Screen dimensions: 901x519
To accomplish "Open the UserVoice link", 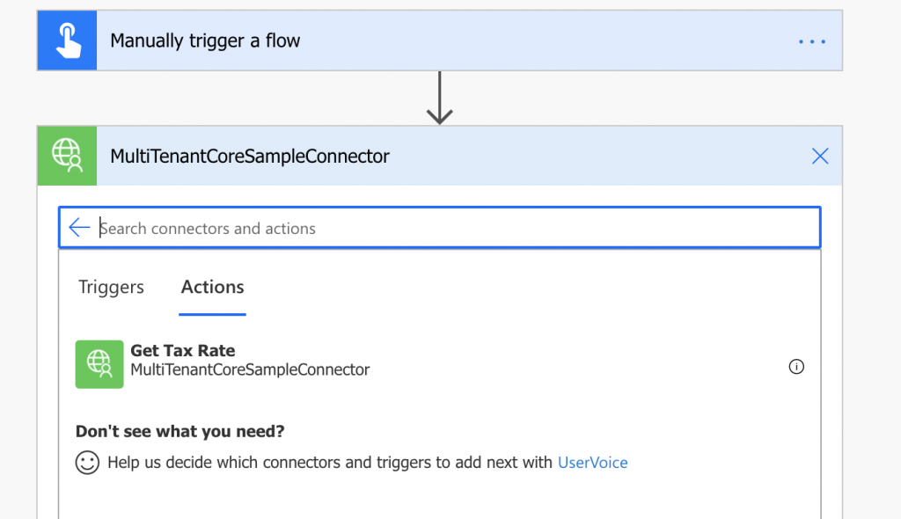I will 592,462.
